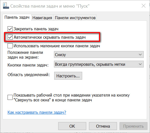The height and width of the screenshot is (133, 150).
Task: Disable Автоматически скрывать панель задач
Action: point(10,37)
